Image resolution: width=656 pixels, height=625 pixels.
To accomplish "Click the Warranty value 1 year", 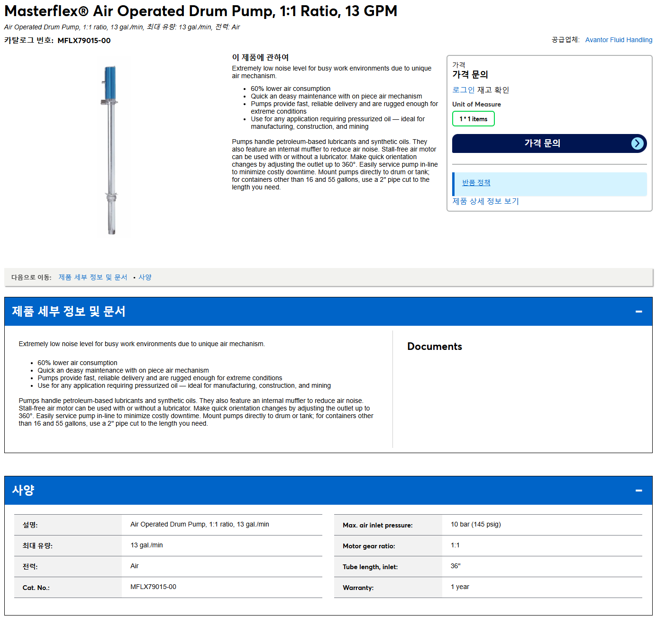I will point(460,587).
